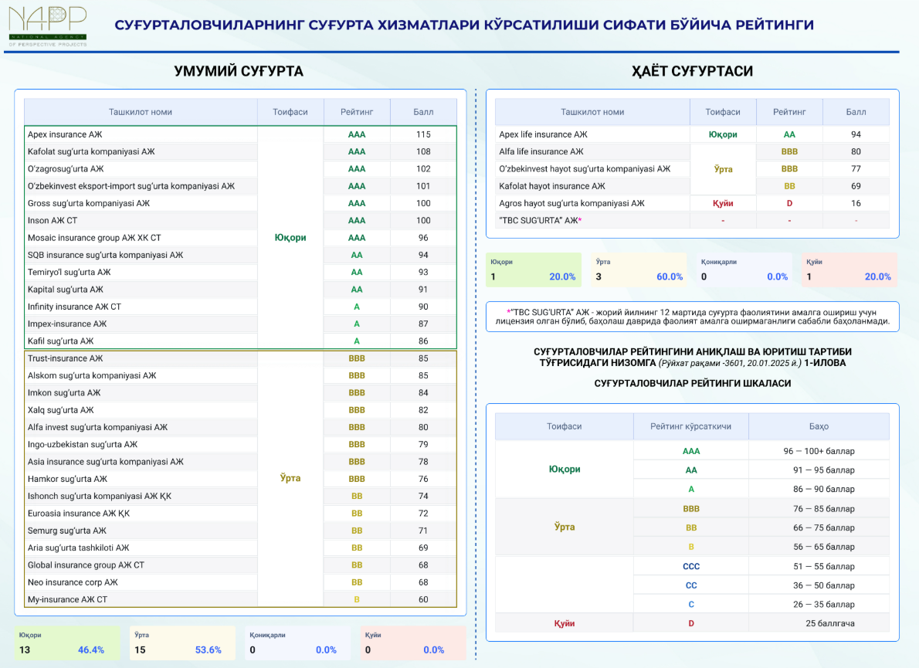Click 'Trust-insurance АЖ' row

(65, 358)
